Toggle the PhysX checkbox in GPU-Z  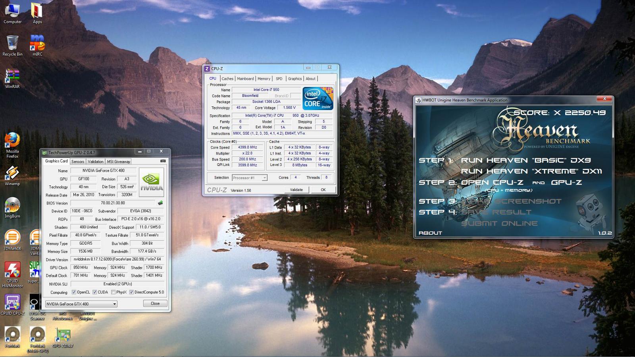tap(114, 292)
